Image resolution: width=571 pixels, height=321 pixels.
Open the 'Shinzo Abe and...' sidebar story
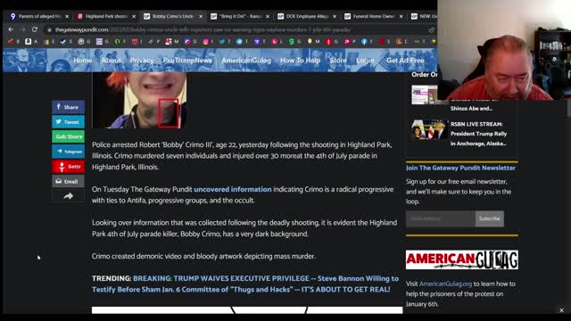pos(471,108)
